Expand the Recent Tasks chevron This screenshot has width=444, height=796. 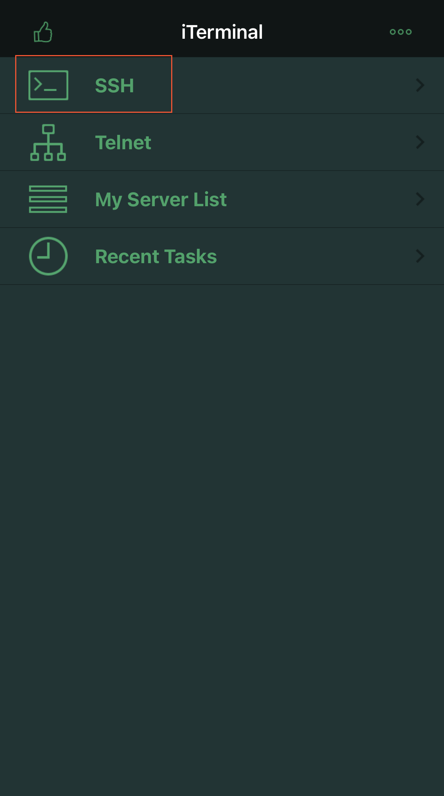(420, 256)
